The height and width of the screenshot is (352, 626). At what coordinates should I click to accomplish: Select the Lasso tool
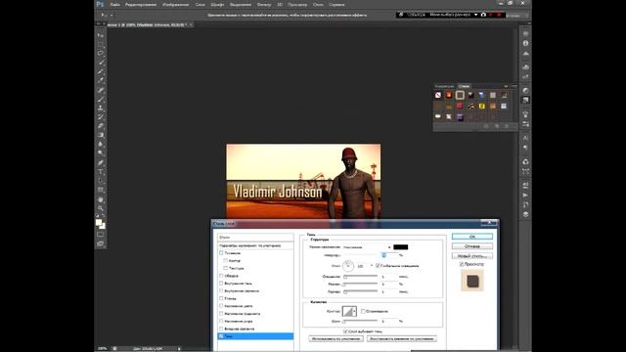tap(100, 53)
